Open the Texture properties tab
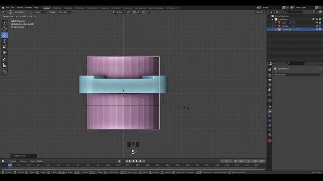Image resolution: width=323 pixels, height=181 pixels. tap(270, 141)
